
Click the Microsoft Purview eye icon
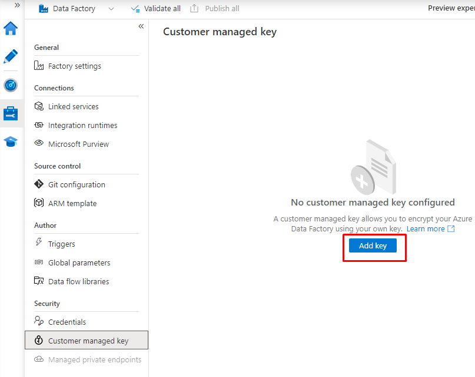coord(39,144)
